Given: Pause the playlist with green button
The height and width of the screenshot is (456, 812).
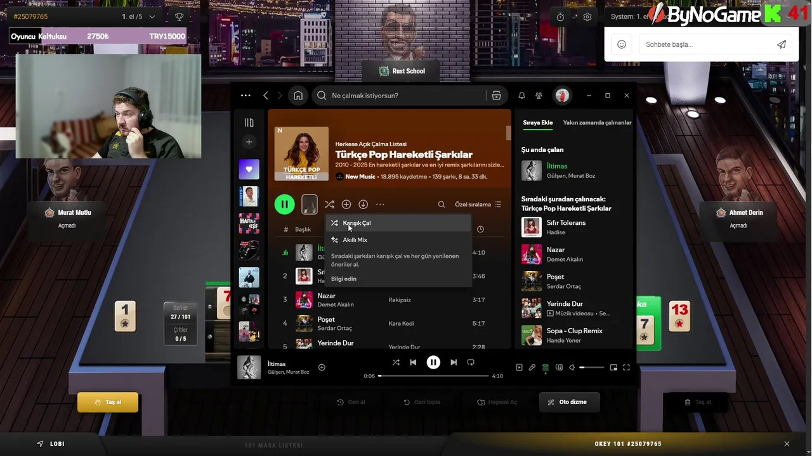Looking at the screenshot, I should coord(284,204).
